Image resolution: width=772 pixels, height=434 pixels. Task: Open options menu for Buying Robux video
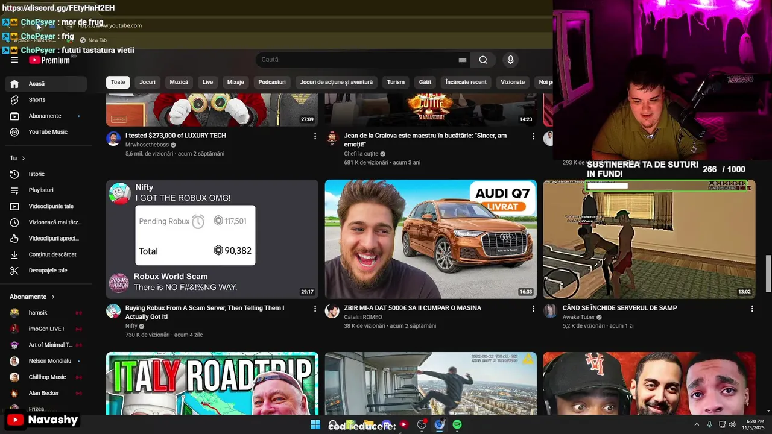tap(315, 309)
